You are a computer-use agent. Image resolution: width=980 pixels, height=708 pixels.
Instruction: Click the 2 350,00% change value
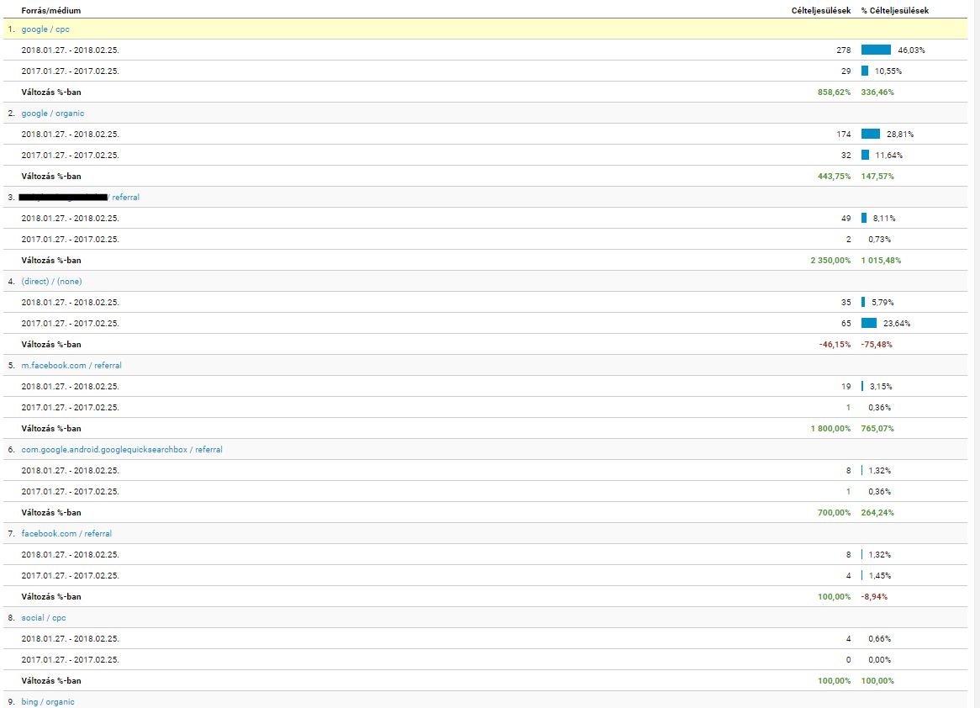(830, 261)
